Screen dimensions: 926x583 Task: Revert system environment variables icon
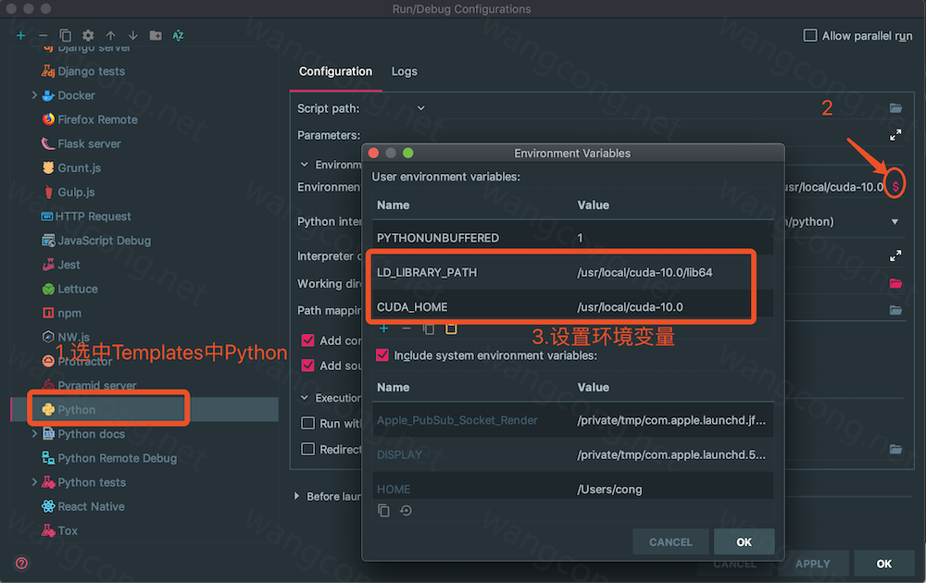[406, 511]
